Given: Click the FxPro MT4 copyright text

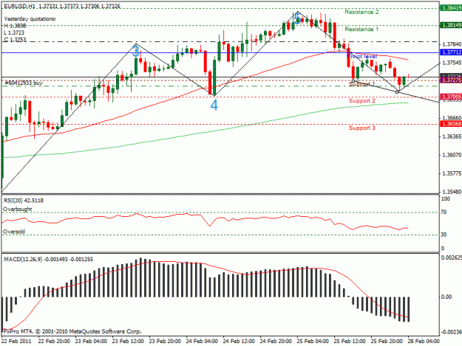Looking at the screenshot, I should 72,331.
